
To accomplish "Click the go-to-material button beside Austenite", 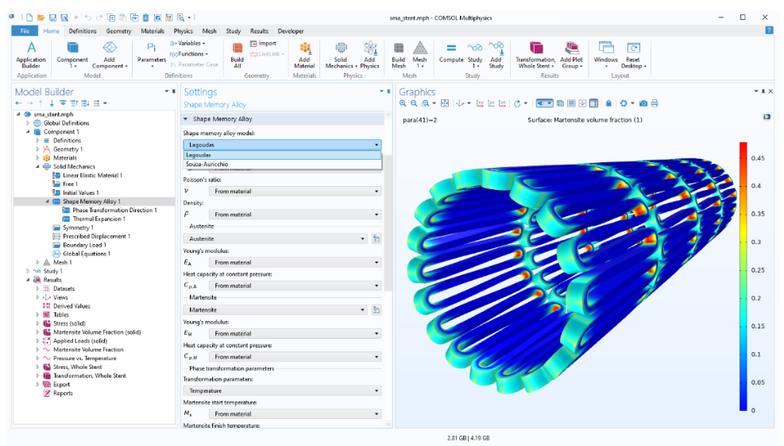I will coord(377,239).
